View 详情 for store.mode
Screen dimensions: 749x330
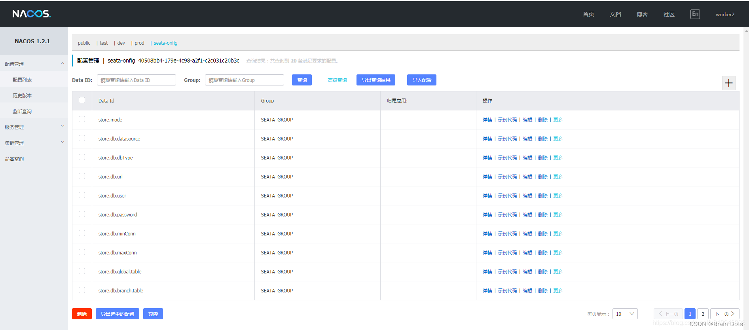point(487,120)
